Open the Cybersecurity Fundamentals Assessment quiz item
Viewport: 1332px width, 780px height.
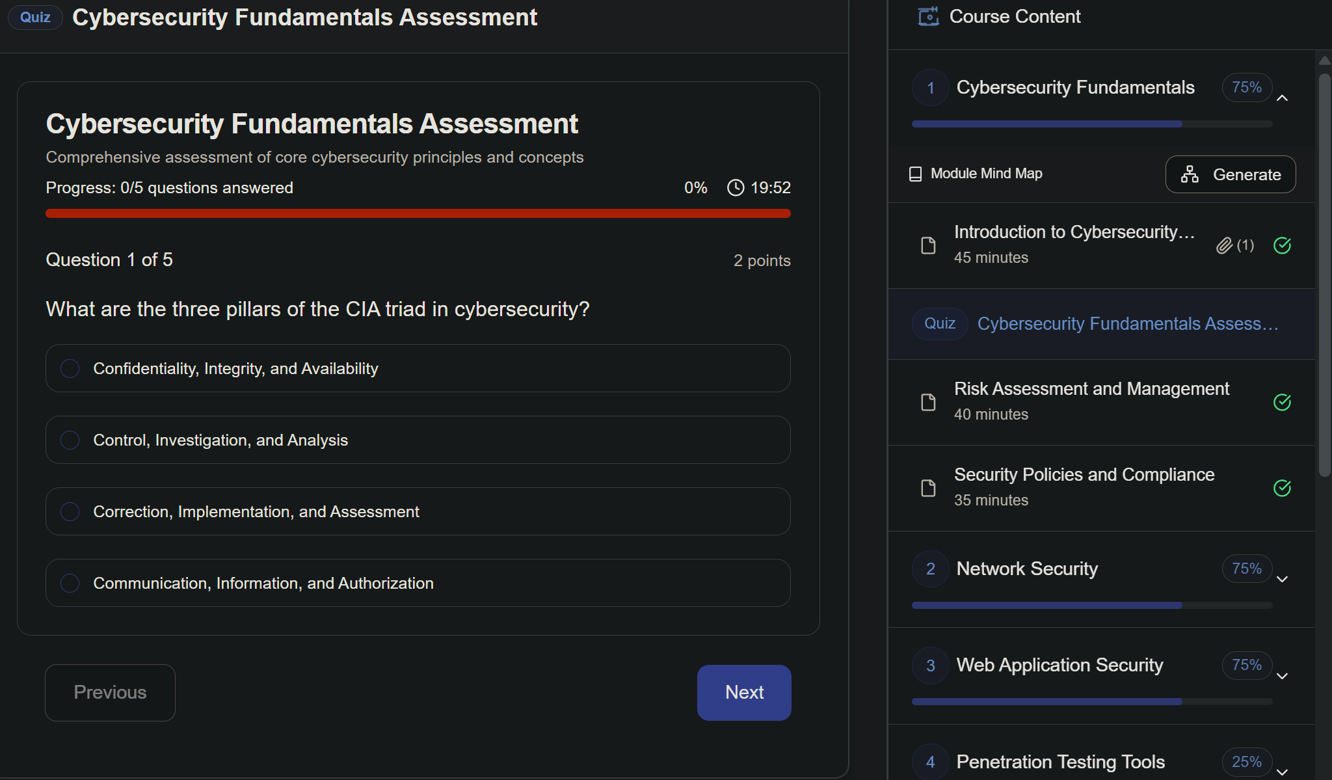[1126, 324]
